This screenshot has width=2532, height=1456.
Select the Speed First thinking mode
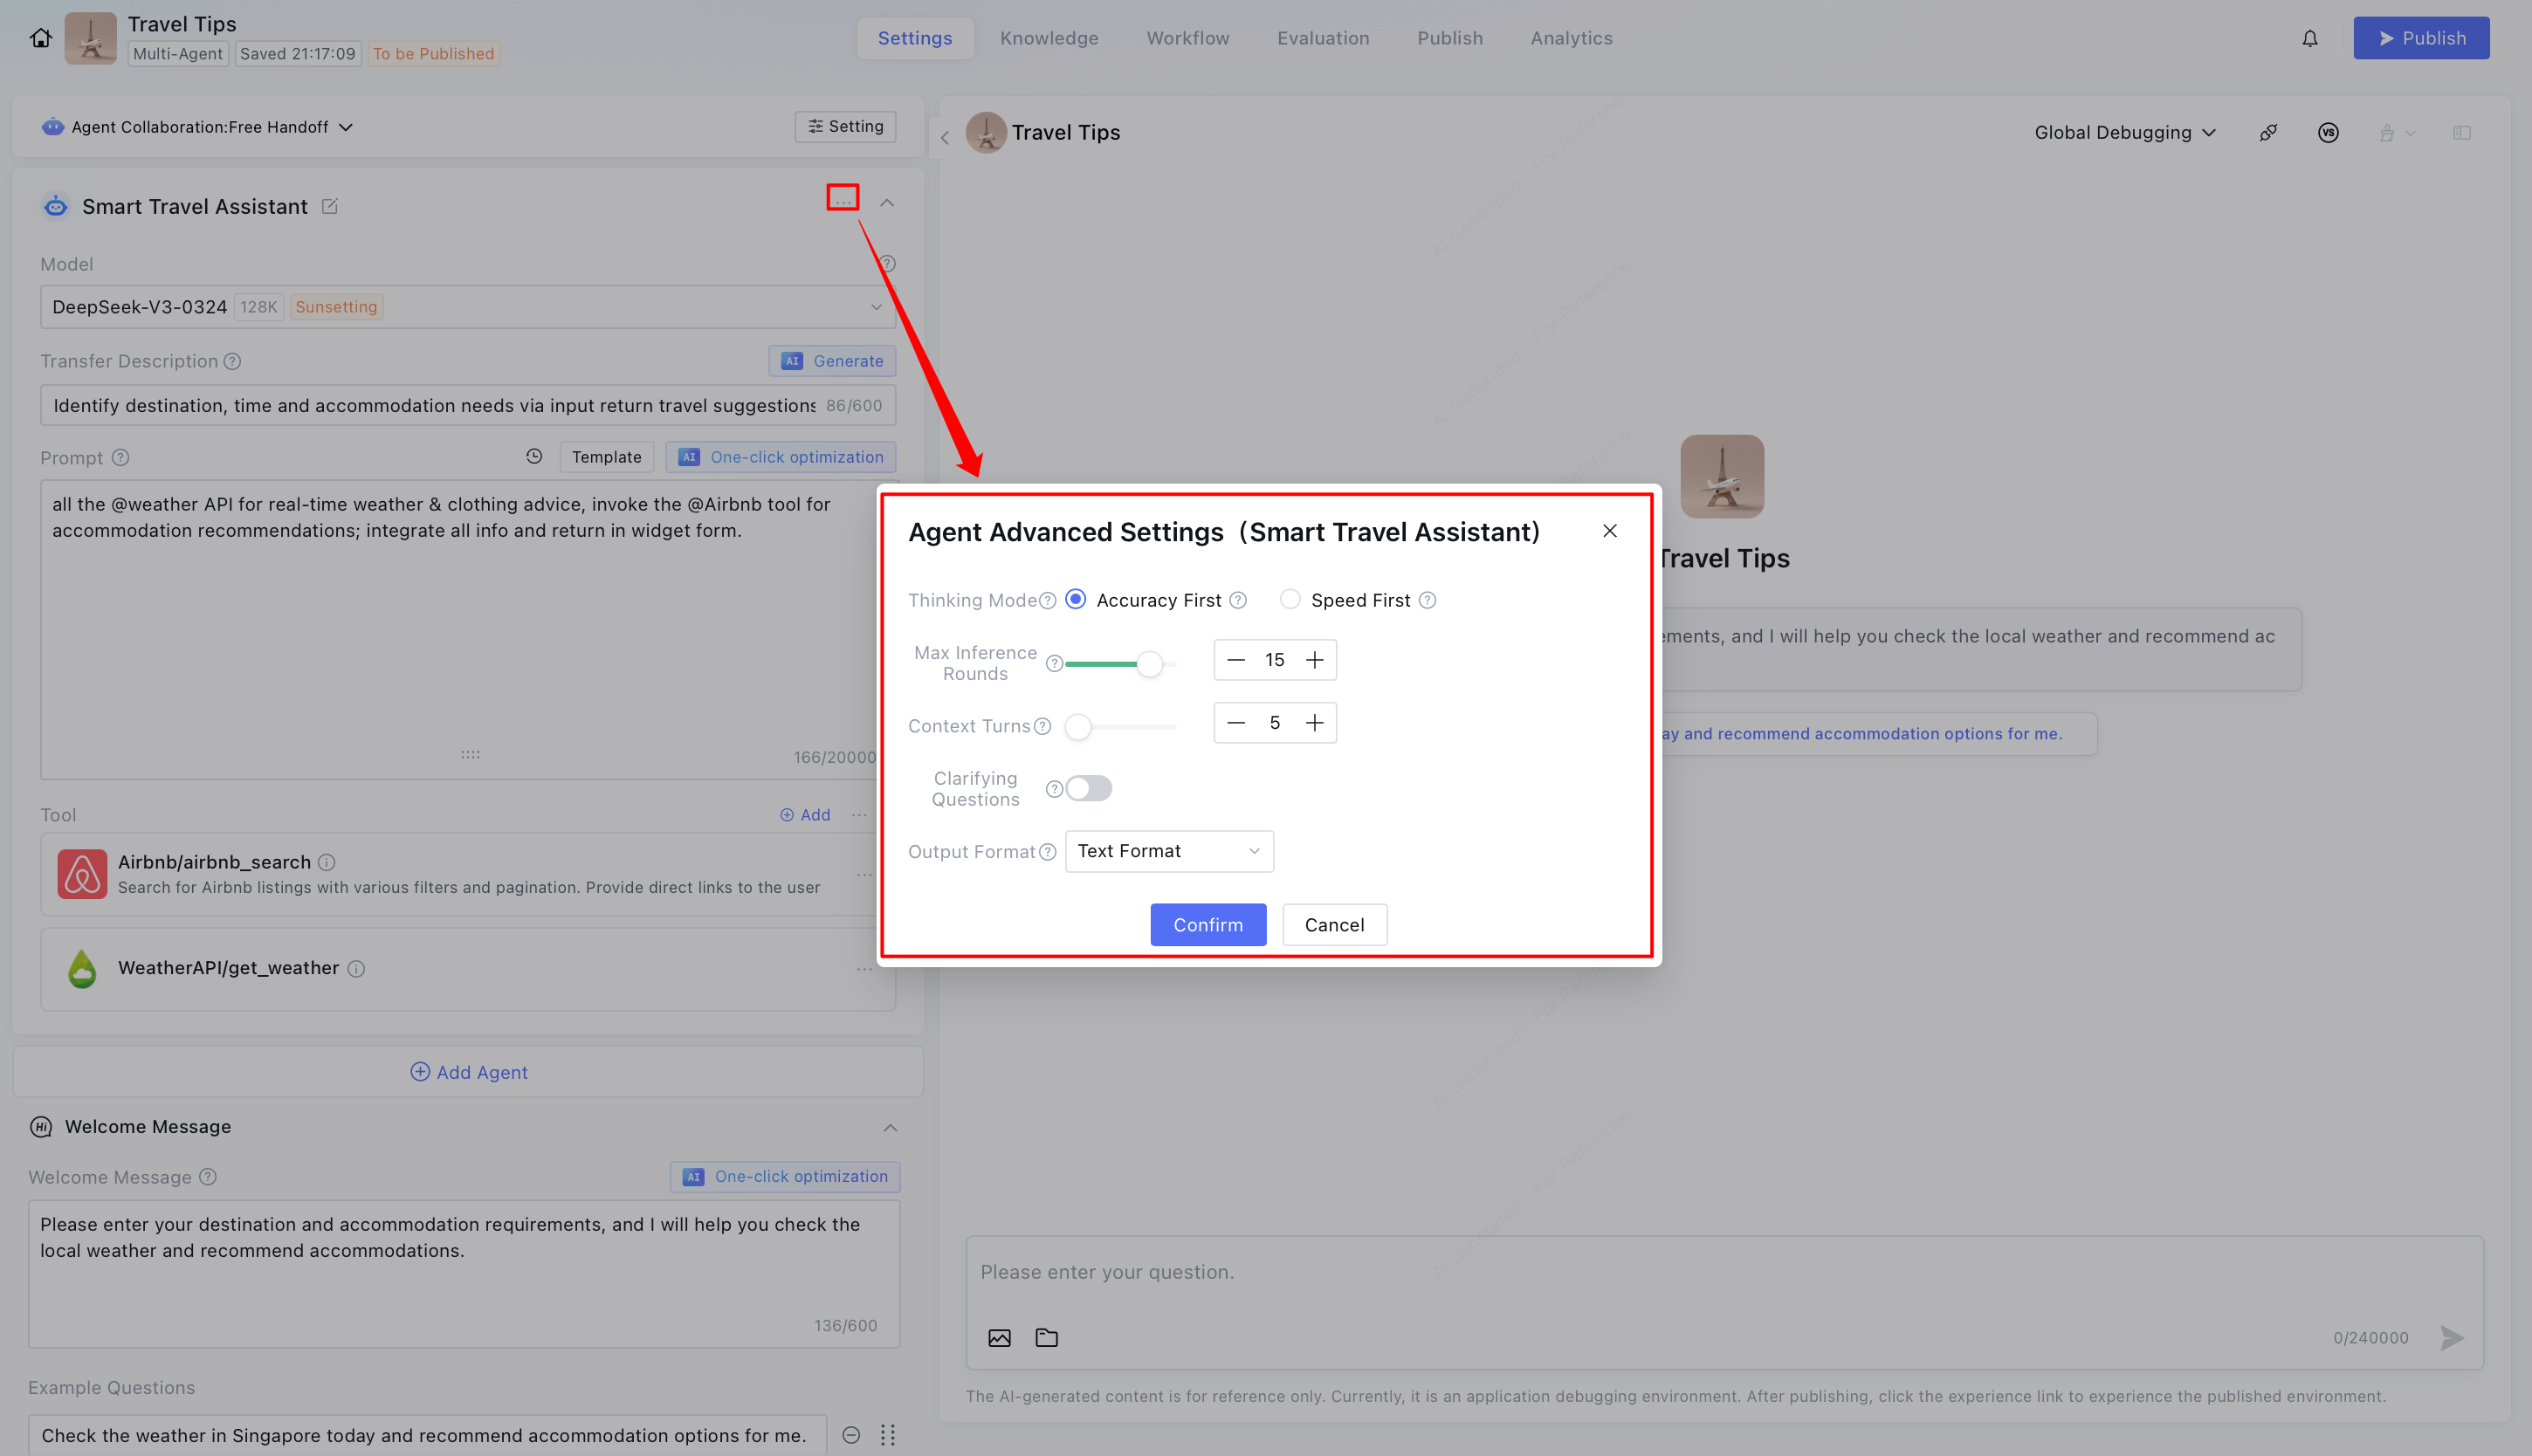[1290, 599]
